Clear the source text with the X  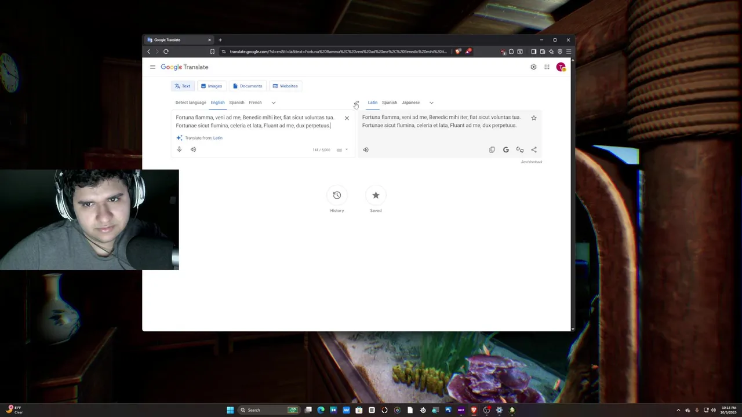(347, 118)
